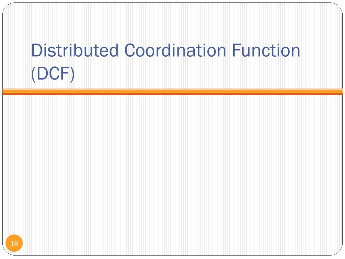Click the letters "DCF" inside the parentheses

pos(53,74)
